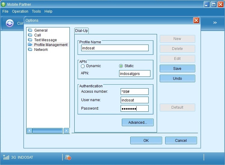Open Advanced dial-up settings
Image resolution: width=225 pixels, height=165 pixels.
[x=137, y=122]
